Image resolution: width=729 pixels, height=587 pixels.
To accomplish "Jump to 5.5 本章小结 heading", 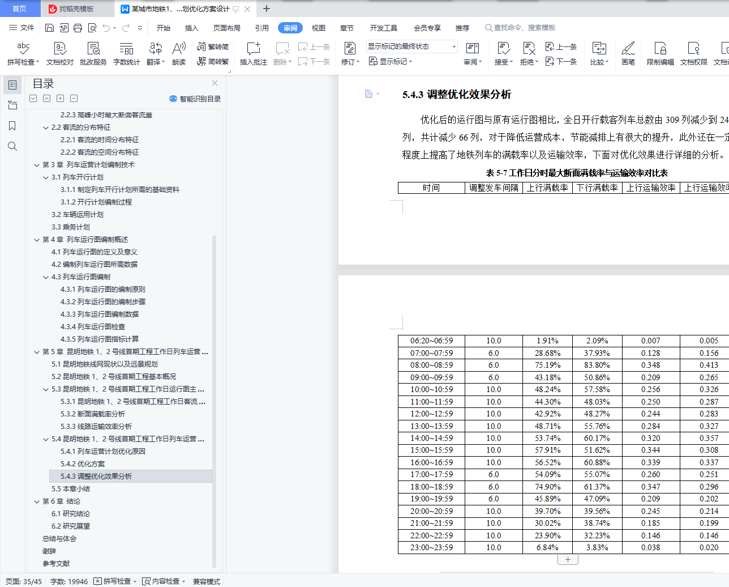I will [x=71, y=489].
